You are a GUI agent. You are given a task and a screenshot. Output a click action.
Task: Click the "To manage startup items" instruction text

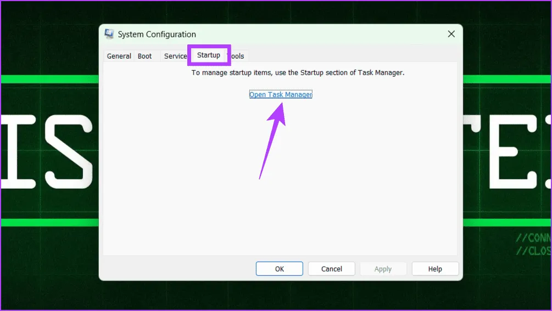298,72
